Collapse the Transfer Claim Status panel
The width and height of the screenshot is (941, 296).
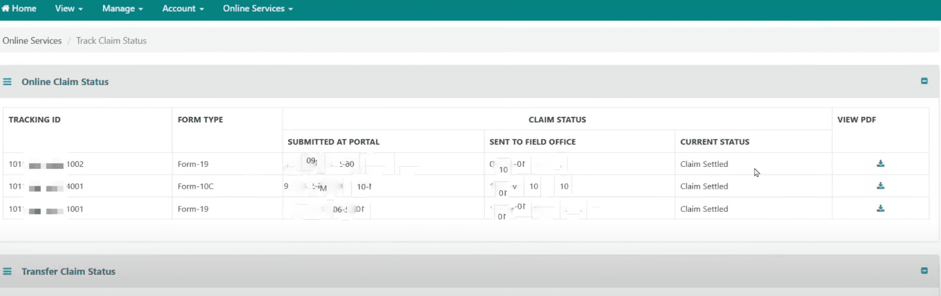(924, 271)
